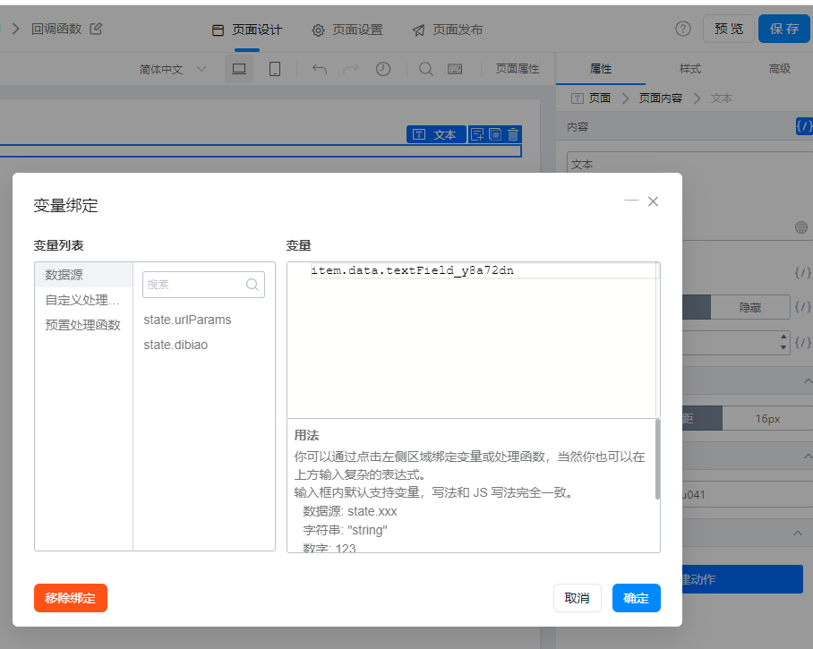813x649 pixels.
Task: Click the add-component icon on the canvas toolbar
Action: click(x=477, y=135)
